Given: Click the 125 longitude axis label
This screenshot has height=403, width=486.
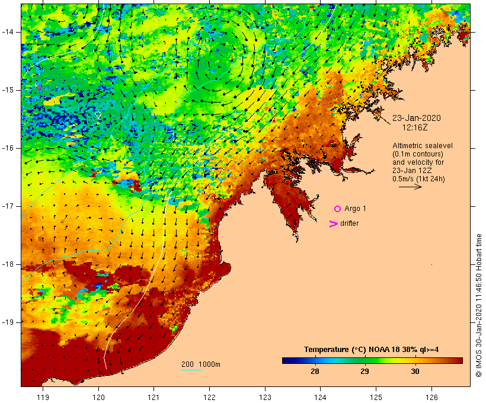Looking at the screenshot, I should pos(376,398).
